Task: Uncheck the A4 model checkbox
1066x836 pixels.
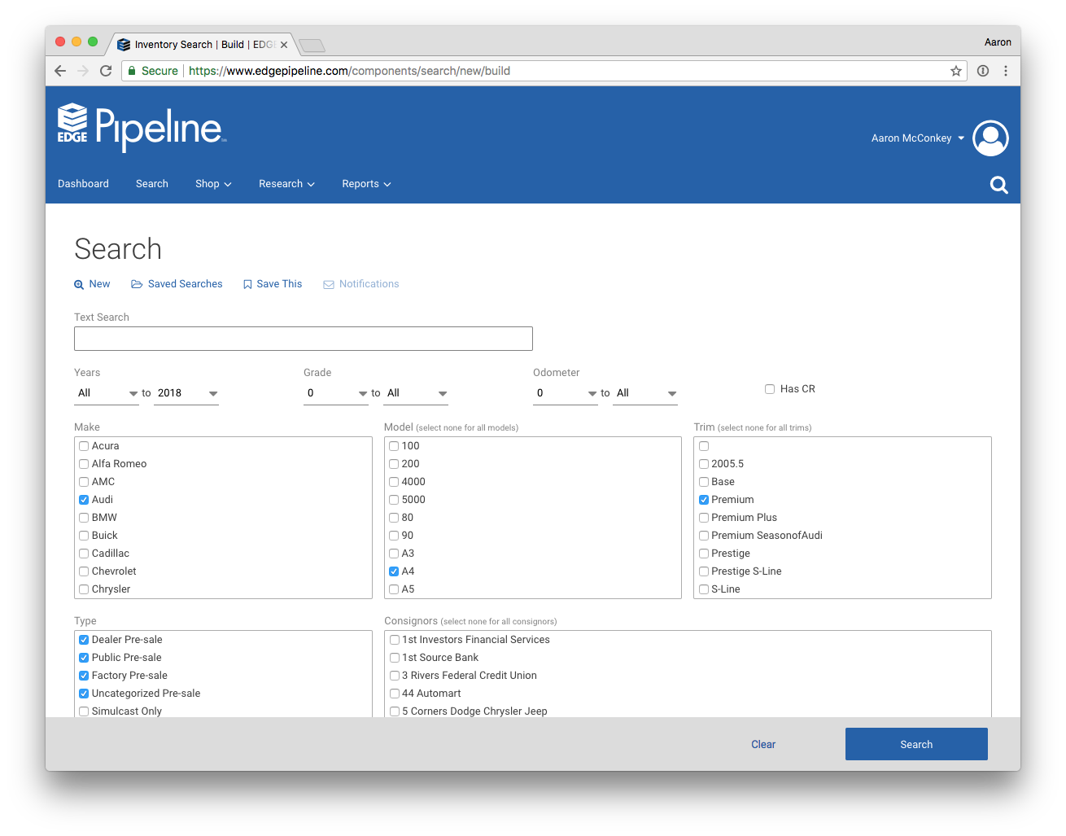Action: pyautogui.click(x=394, y=571)
